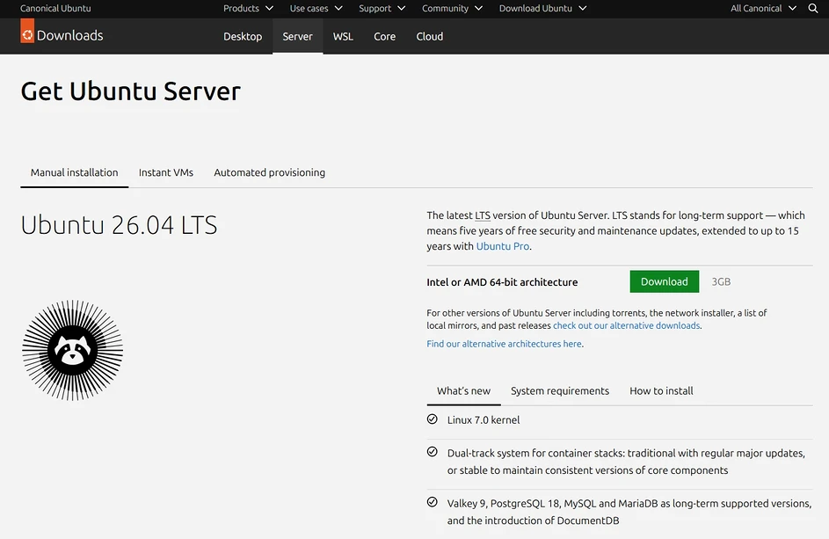Screen dimensions: 829x539
Task: Click the Ubuntu logo beside Downloads
Action: pyautogui.click(x=27, y=31)
